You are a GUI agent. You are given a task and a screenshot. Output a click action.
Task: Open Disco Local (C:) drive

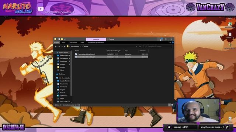65,102
